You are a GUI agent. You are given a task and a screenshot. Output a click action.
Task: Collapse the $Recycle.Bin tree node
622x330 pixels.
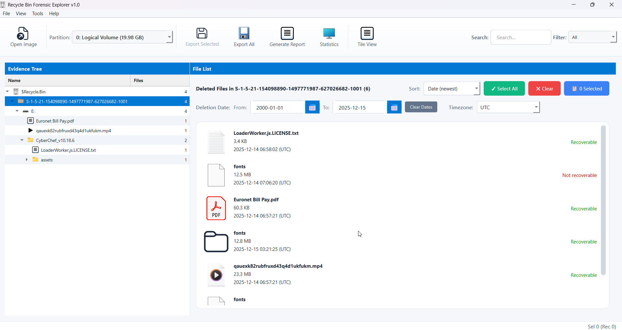[7, 92]
